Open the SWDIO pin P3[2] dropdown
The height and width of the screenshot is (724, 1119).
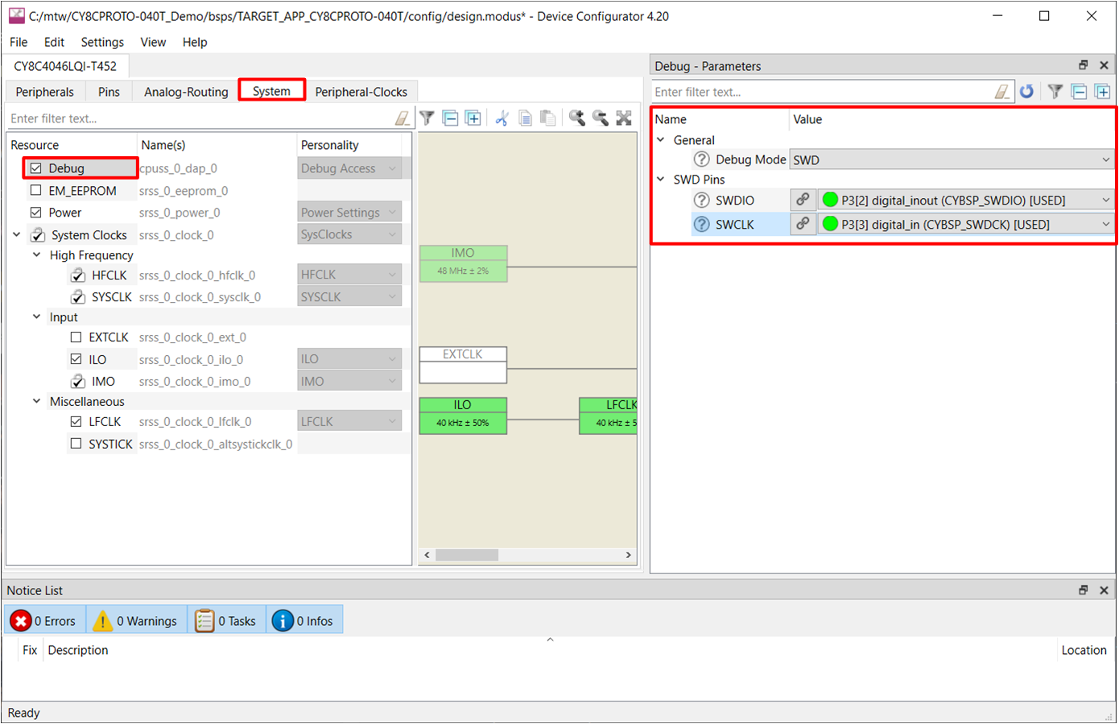tap(966, 200)
